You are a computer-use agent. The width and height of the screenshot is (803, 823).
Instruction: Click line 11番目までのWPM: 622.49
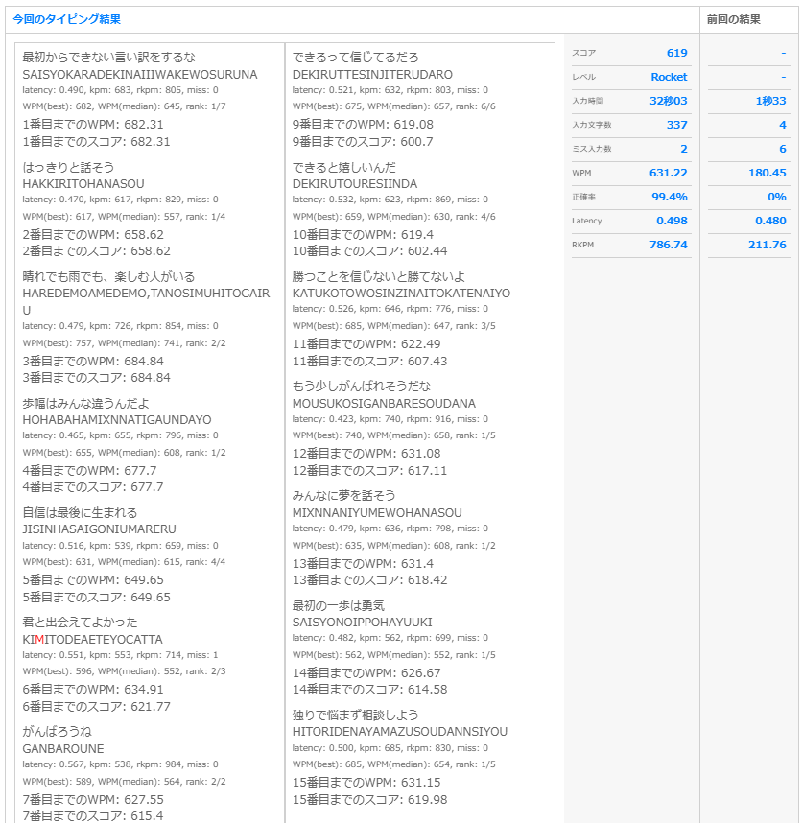(x=366, y=344)
